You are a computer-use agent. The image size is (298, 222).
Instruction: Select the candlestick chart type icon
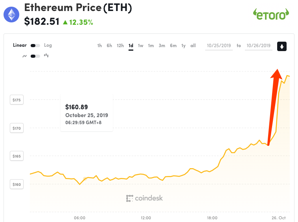[x=46, y=55]
